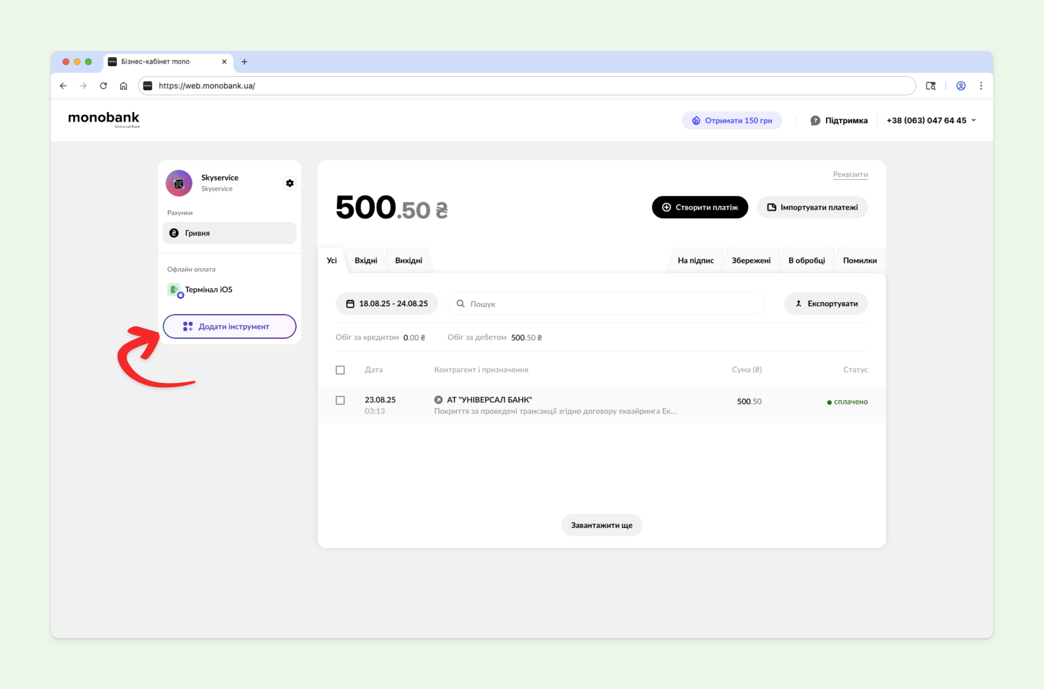Open the 18.08.25 - 24.08.25 date picker
This screenshot has height=689, width=1044.
[x=387, y=304]
